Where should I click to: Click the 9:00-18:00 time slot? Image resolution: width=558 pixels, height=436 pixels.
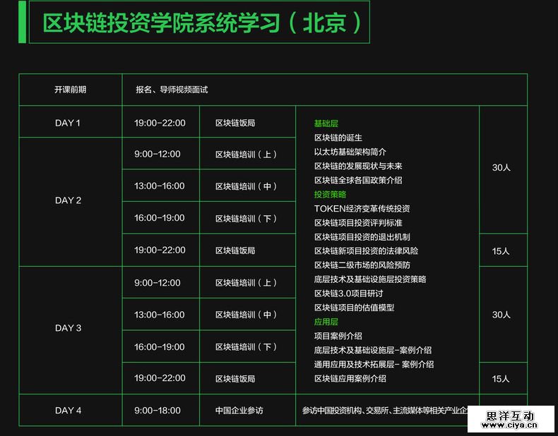point(158,411)
